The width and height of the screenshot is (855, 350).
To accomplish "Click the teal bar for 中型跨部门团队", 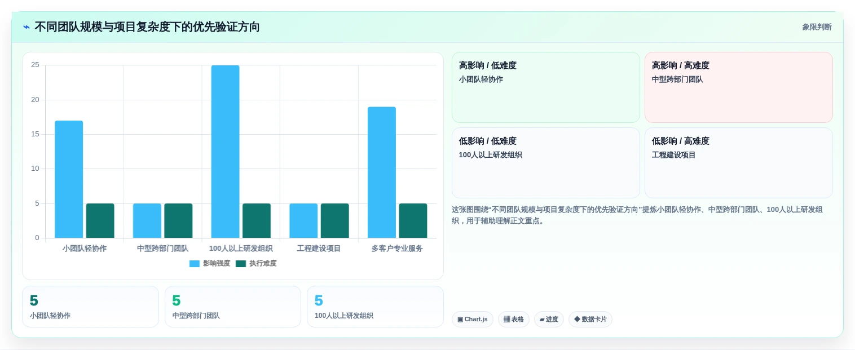I will (x=178, y=221).
